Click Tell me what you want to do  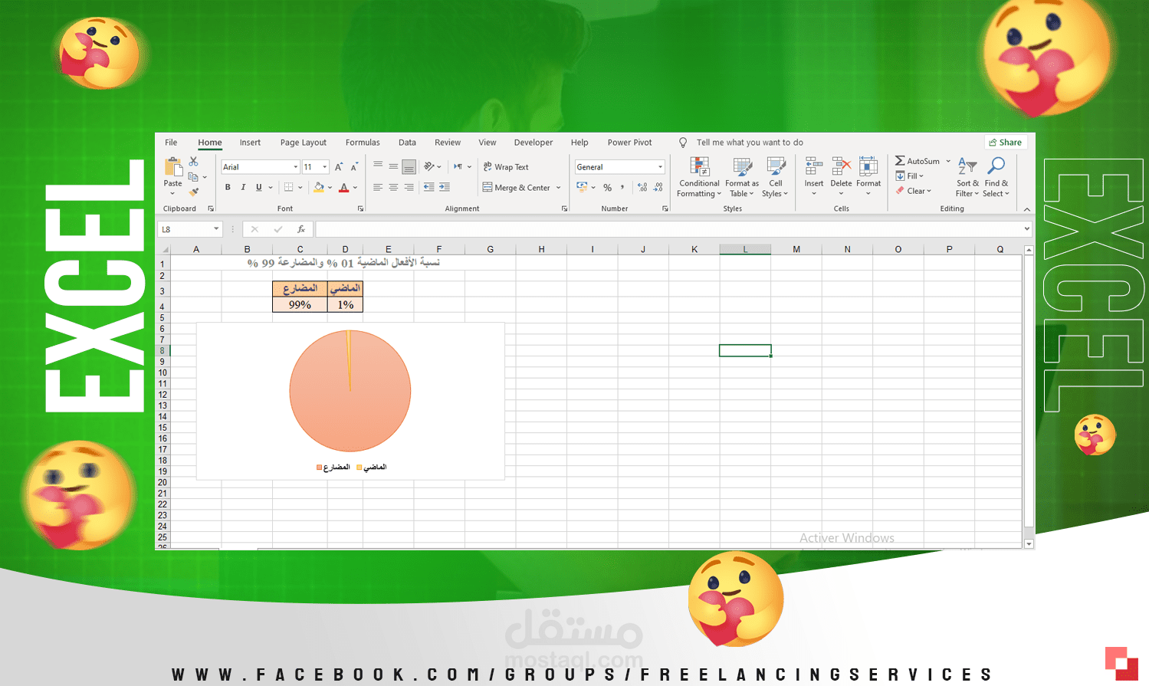(750, 143)
